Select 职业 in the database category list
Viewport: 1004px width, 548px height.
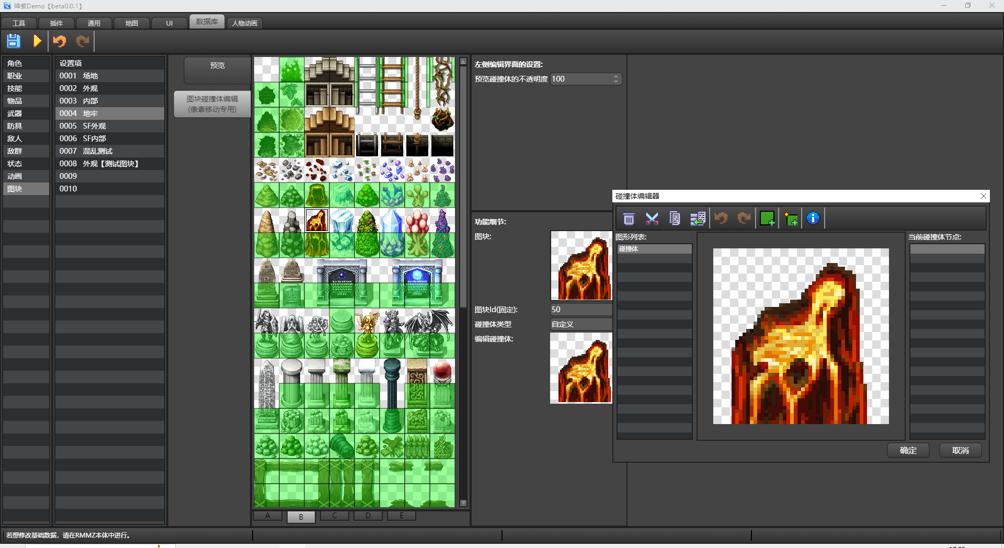(26, 76)
